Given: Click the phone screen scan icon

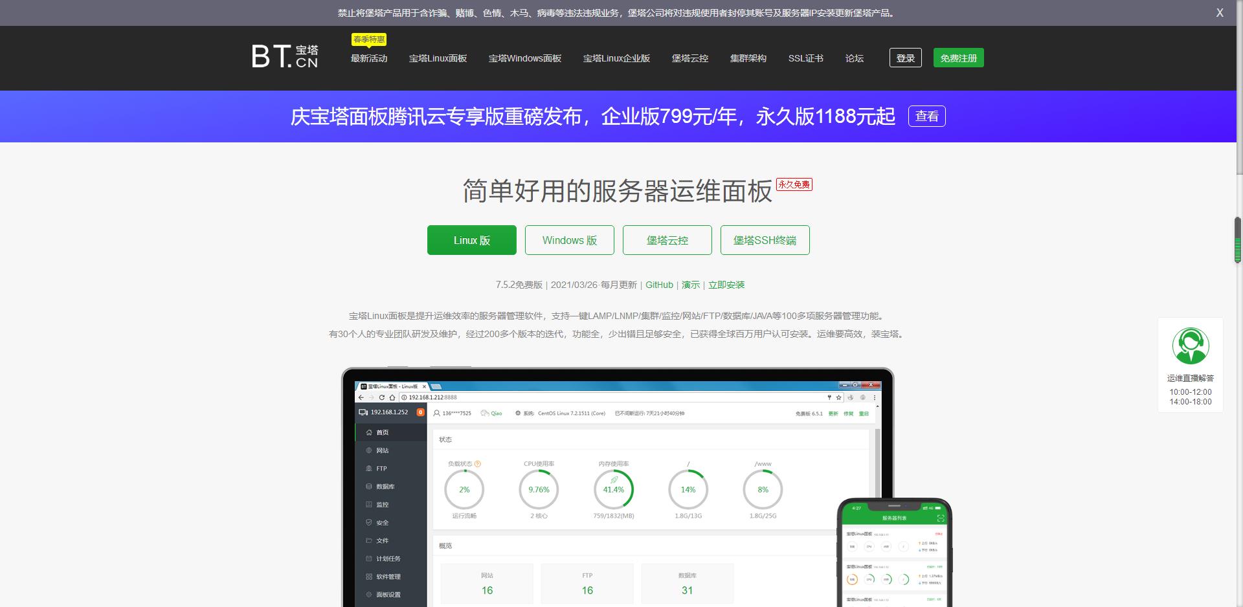Looking at the screenshot, I should 941,518.
